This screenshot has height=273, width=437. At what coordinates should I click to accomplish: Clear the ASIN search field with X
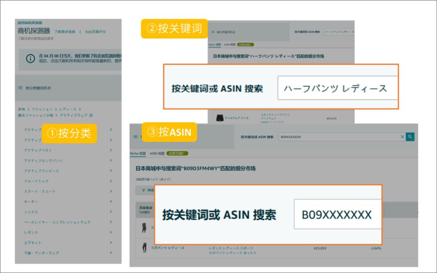(x=402, y=136)
